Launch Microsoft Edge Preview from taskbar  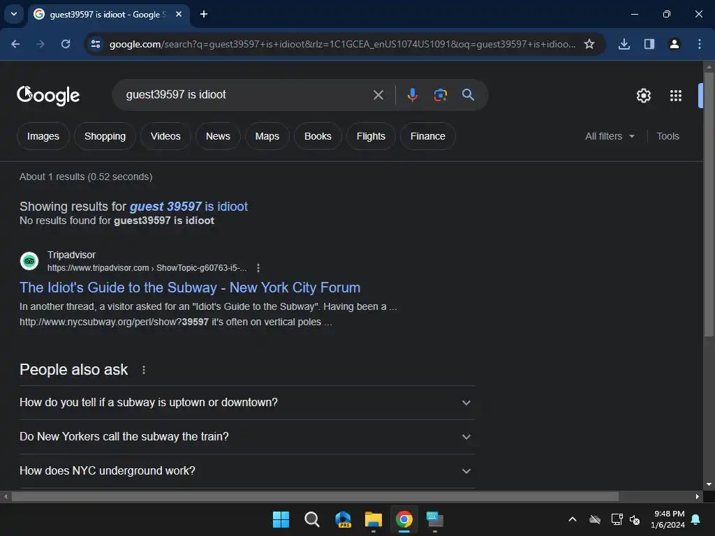coord(343,519)
